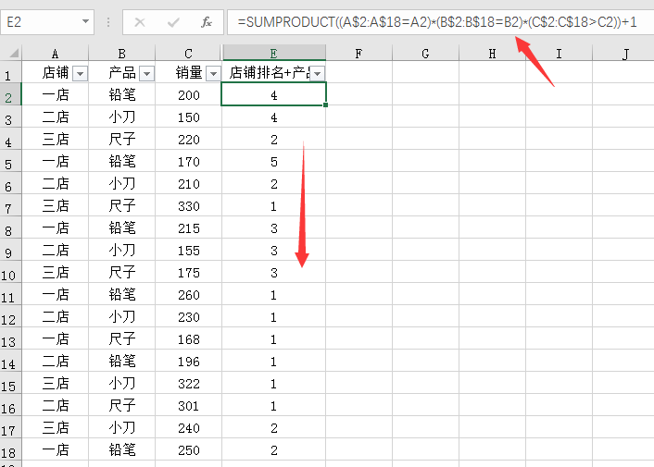The width and height of the screenshot is (654, 467).
Task: Open the 店铺 filter dropdown
Action: coord(80,74)
